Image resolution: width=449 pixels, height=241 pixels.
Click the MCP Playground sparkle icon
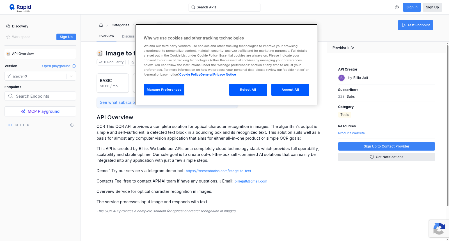click(x=23, y=111)
